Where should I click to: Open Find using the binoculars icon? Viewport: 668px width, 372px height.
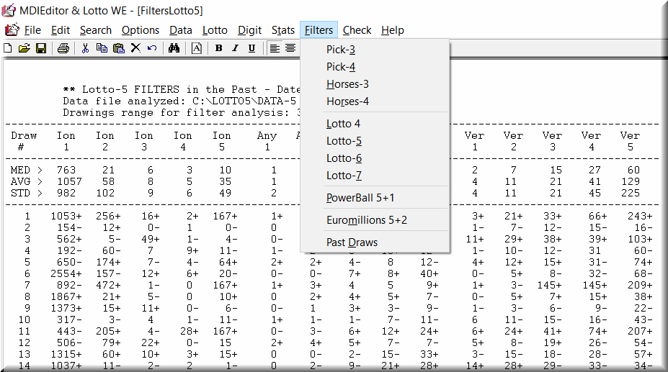[x=174, y=48]
